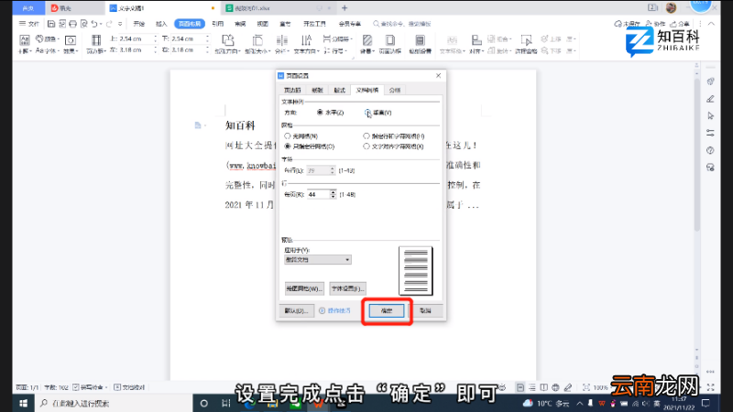Click the drawing grid (绘图网格) button

(x=304, y=288)
